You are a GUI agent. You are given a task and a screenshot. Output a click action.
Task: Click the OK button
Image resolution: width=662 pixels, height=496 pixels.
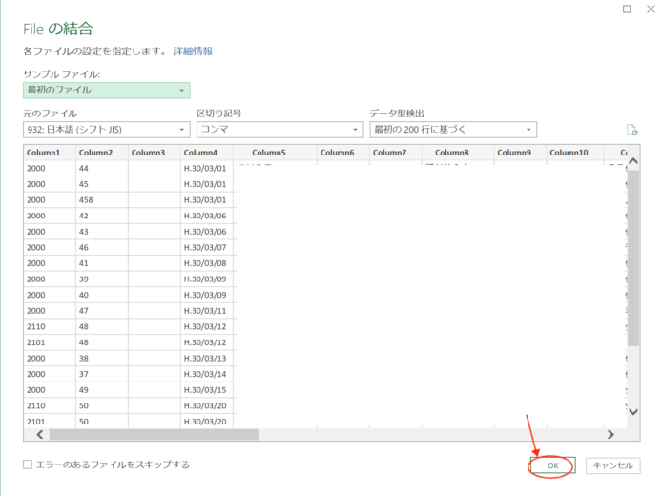[x=552, y=465]
